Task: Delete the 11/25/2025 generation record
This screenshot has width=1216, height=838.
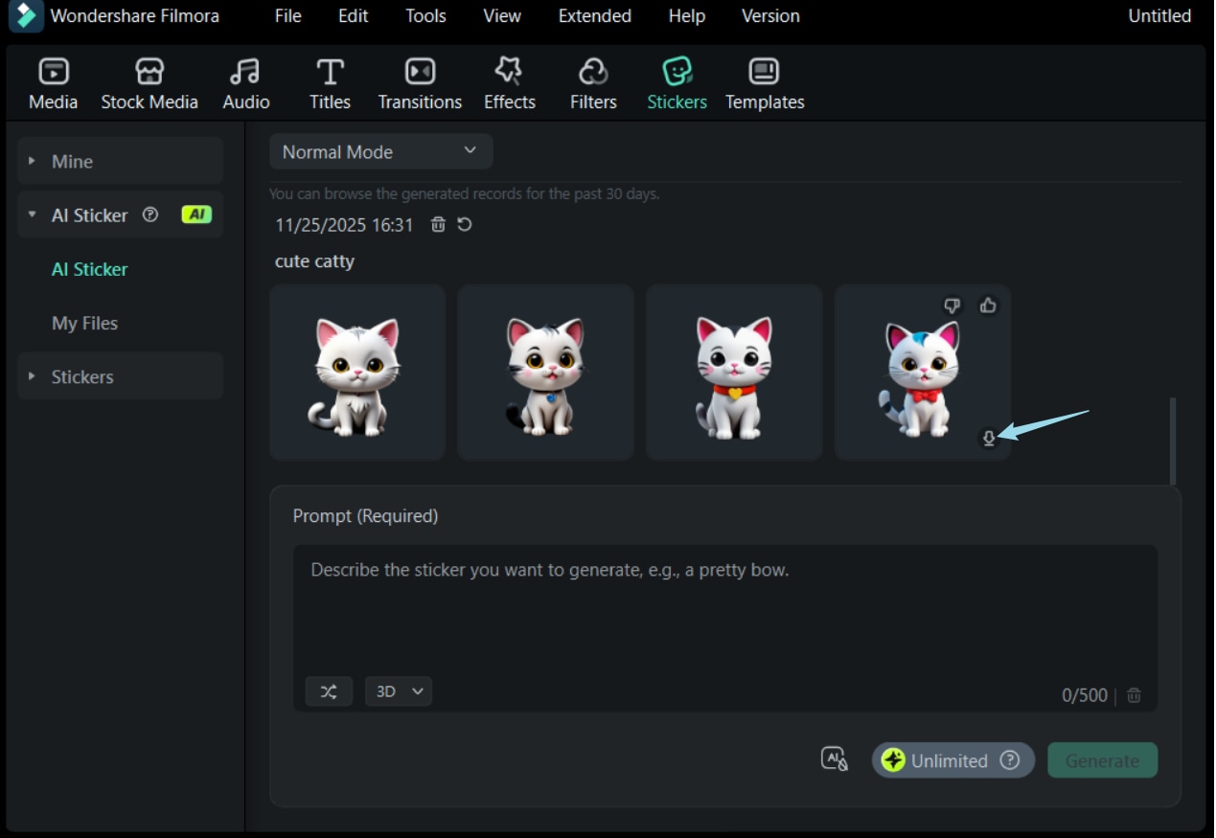Action: [438, 225]
